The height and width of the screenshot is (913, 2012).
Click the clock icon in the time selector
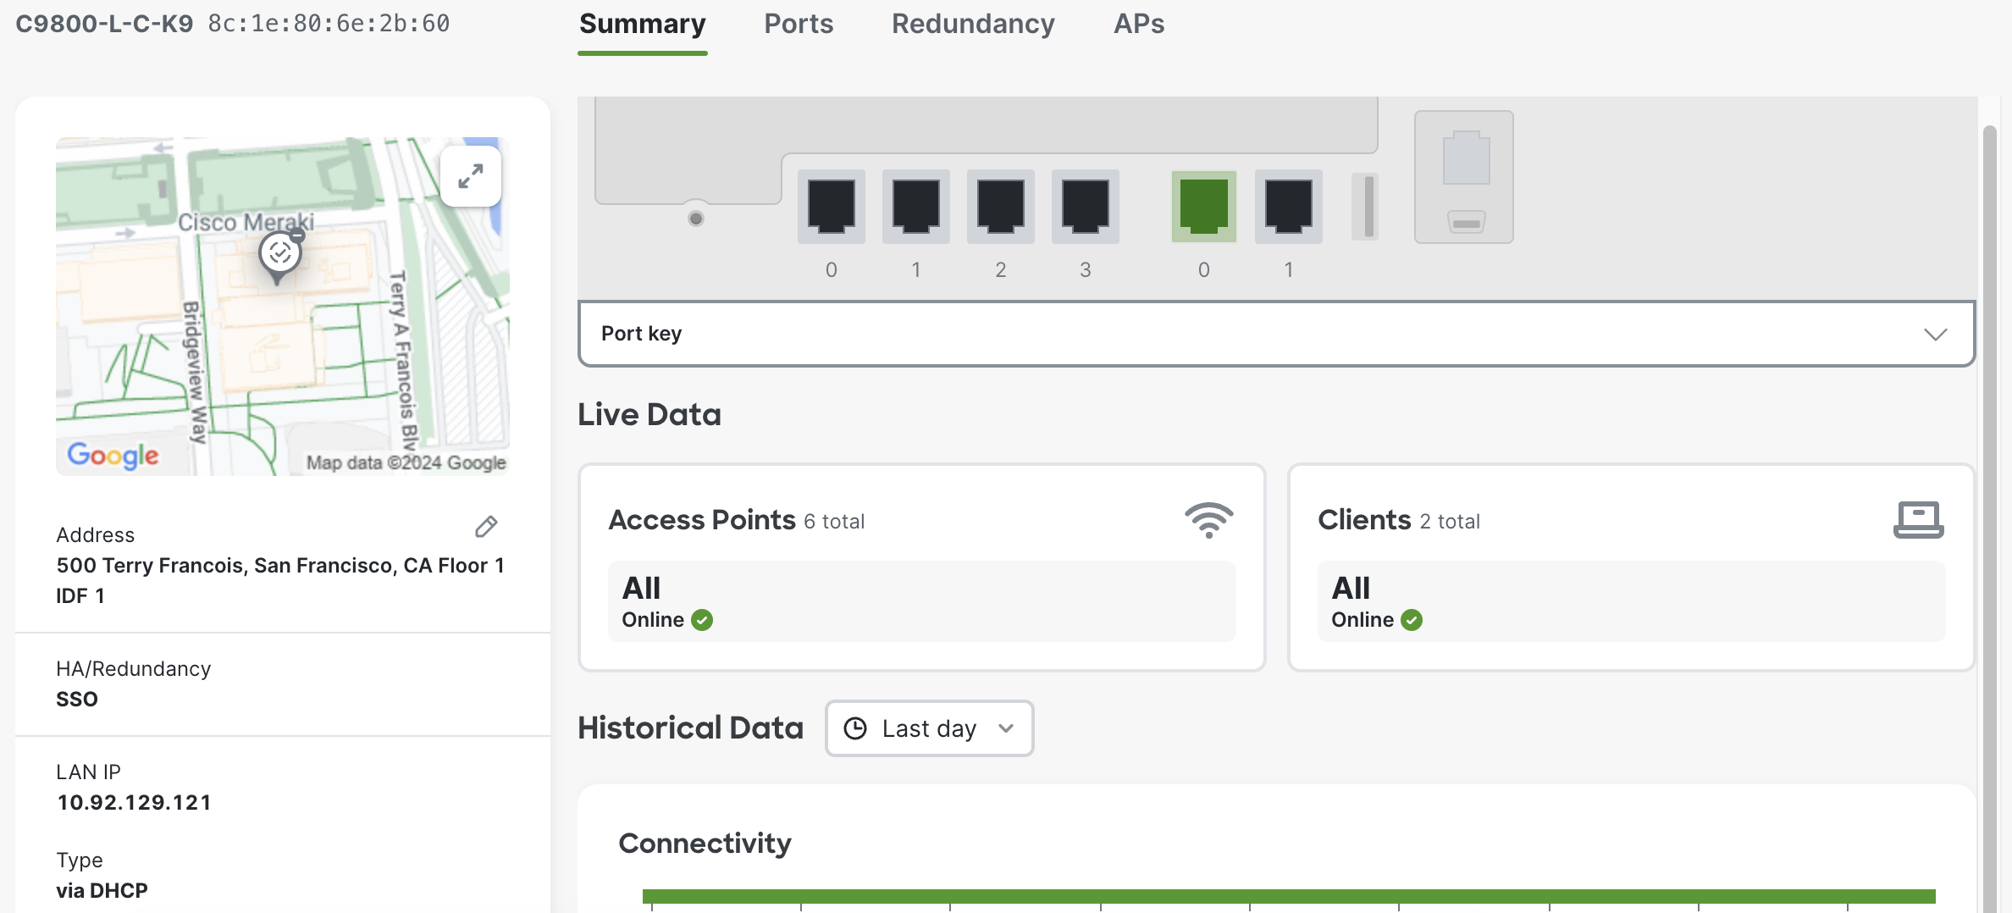pyautogui.click(x=855, y=728)
